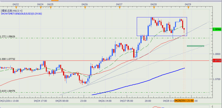
Task: Click the orange triangle marker below 04/26
Action: [x=85, y=7]
